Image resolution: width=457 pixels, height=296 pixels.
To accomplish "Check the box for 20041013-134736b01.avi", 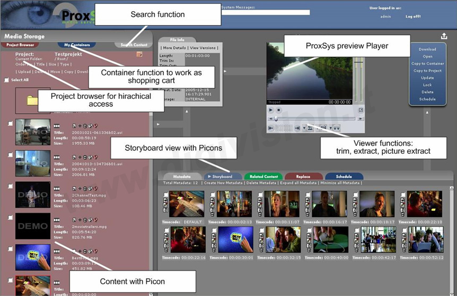I will point(10,155).
